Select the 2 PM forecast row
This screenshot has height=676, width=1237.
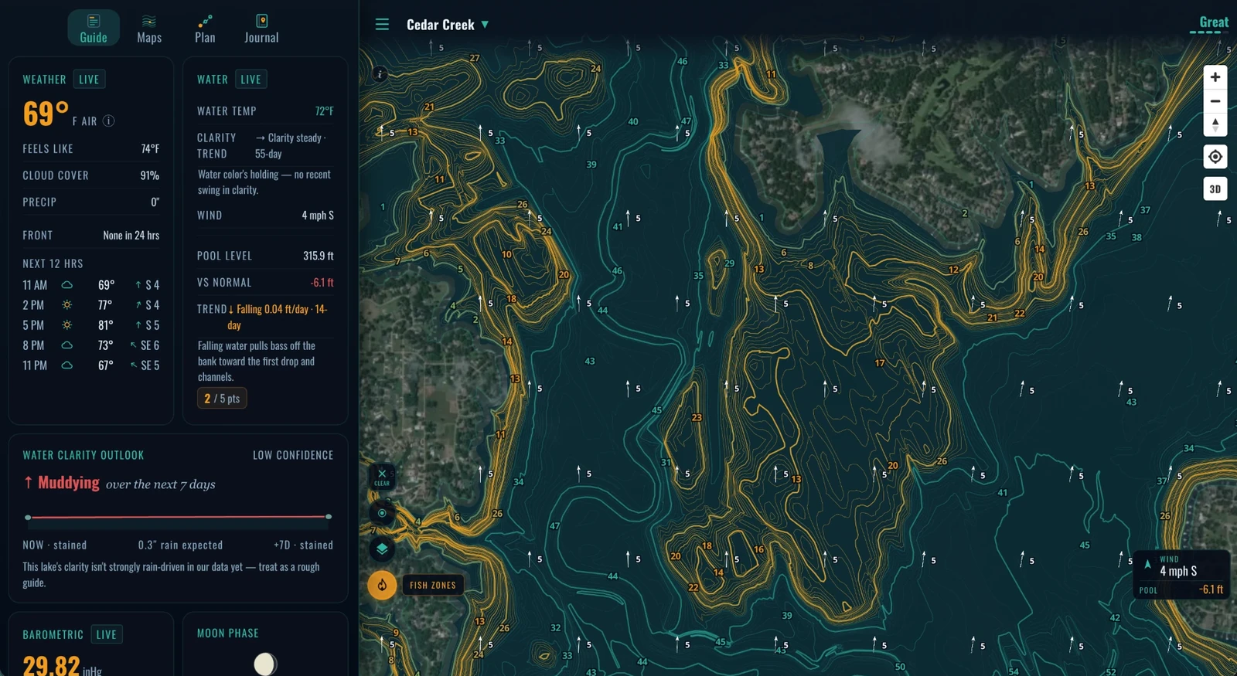[91, 305]
